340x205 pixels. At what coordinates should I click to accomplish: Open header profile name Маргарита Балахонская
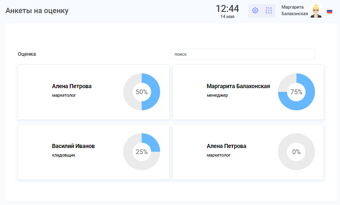[294, 10]
